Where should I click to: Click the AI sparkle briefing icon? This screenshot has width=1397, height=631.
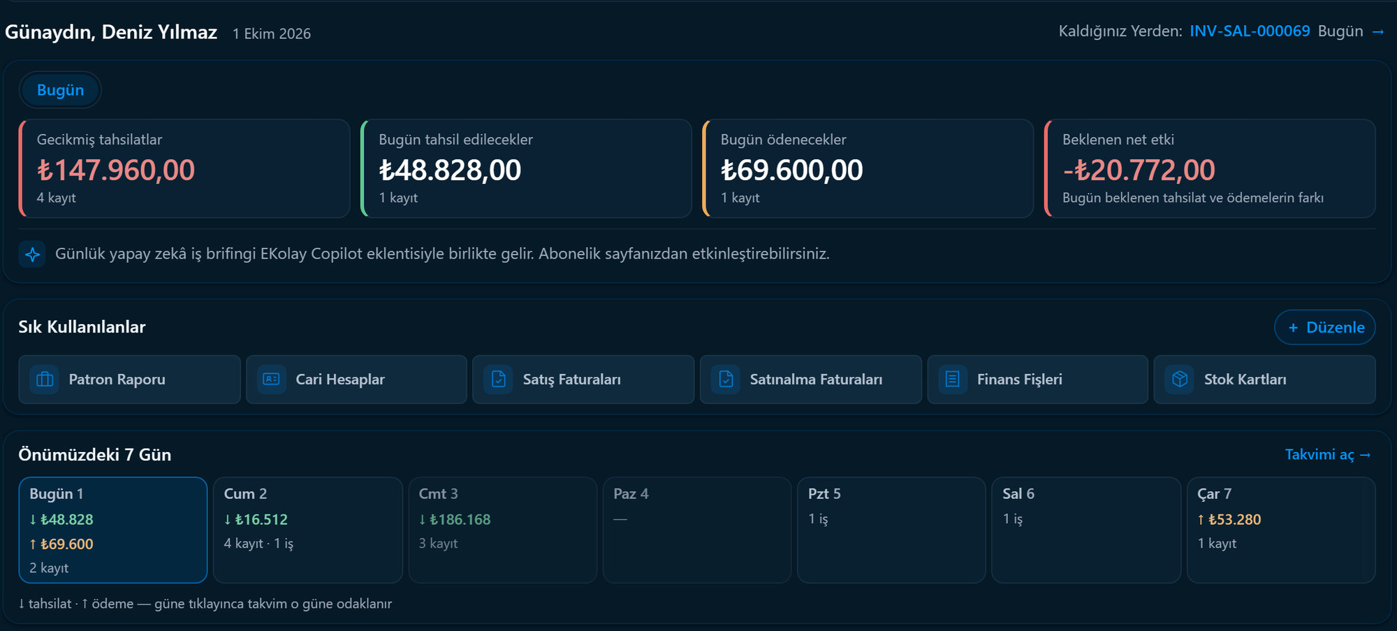[33, 254]
